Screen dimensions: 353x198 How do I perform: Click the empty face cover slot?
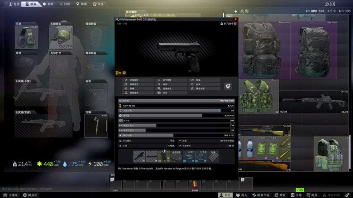click(96, 37)
